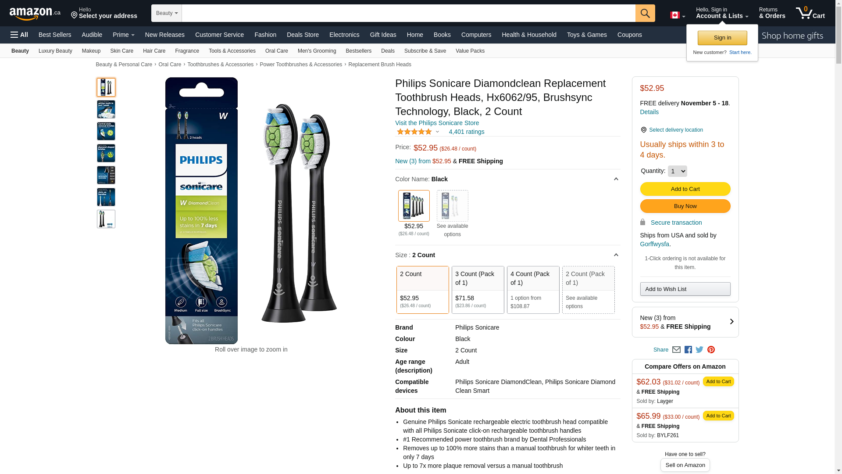Open the shopping cart icon

tap(810, 13)
